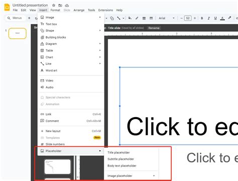Expand the Diagram submenu
The height and width of the screenshot is (181, 238).
(x=71, y=44)
